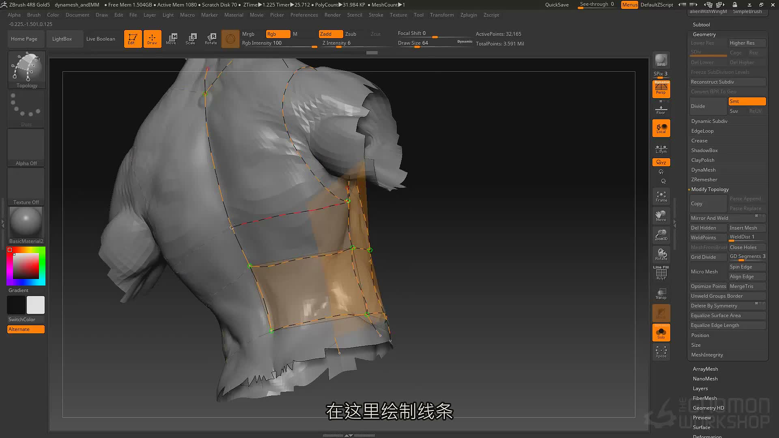Expand the Dynamic Subdiv section

(x=727, y=121)
